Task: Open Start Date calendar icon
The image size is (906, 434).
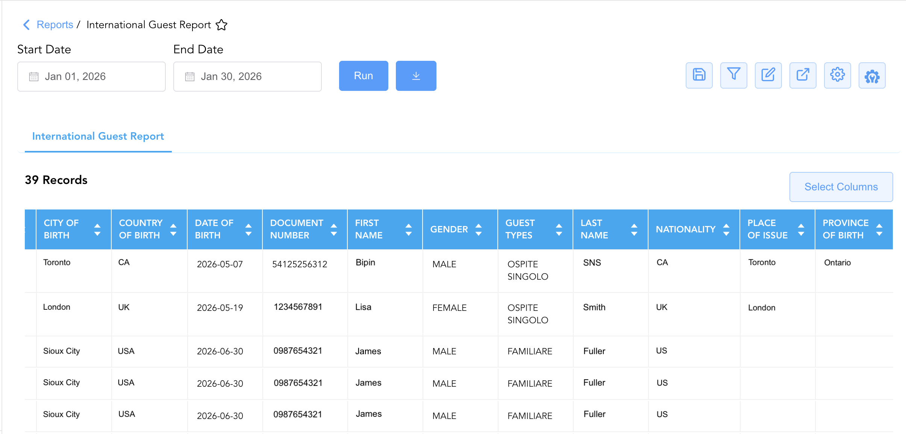Action: (x=34, y=77)
